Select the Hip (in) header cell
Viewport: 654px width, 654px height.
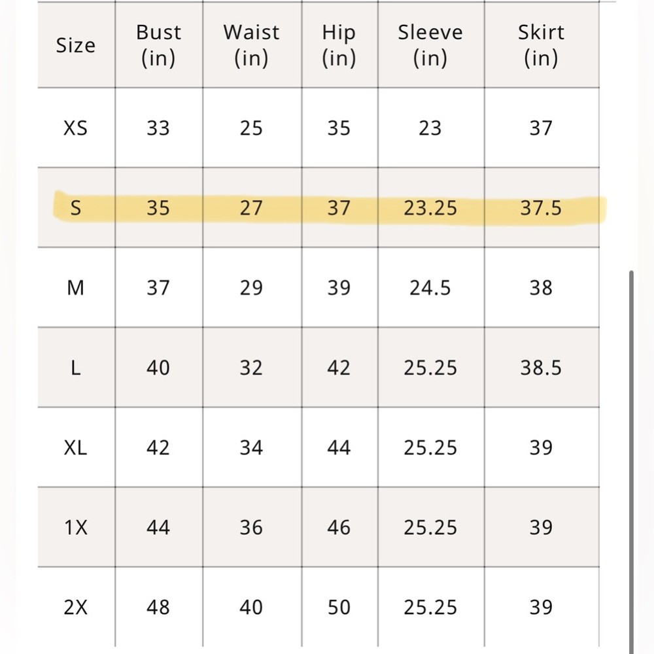click(339, 45)
